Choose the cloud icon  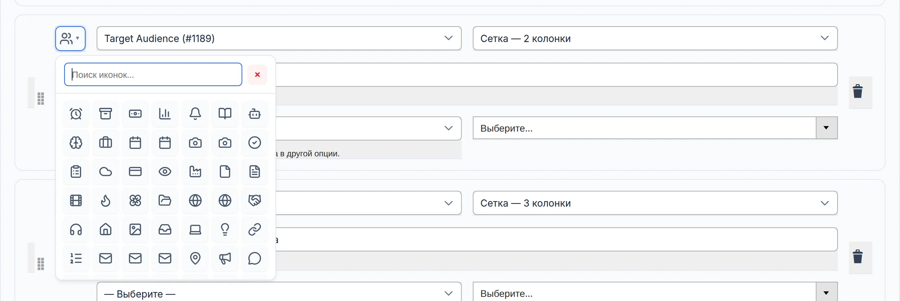click(x=106, y=172)
